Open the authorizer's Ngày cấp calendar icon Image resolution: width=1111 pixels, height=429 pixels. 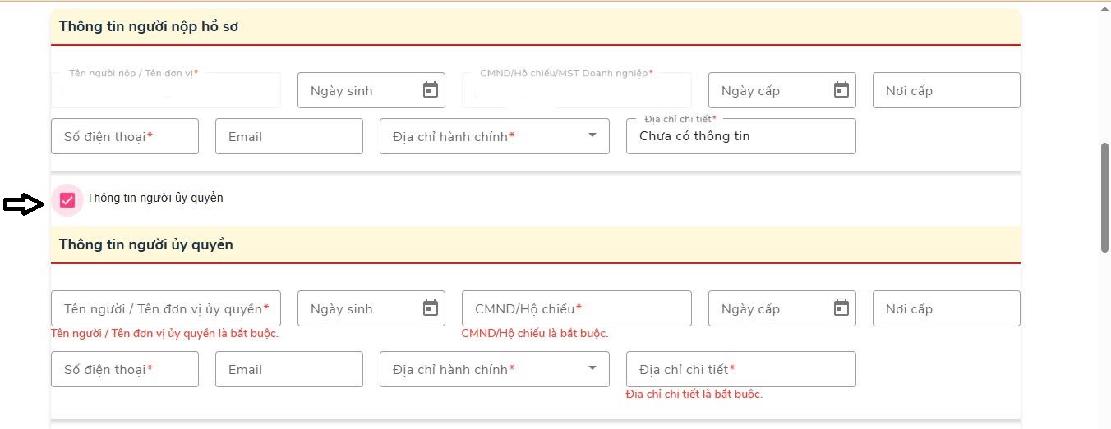coord(841,308)
